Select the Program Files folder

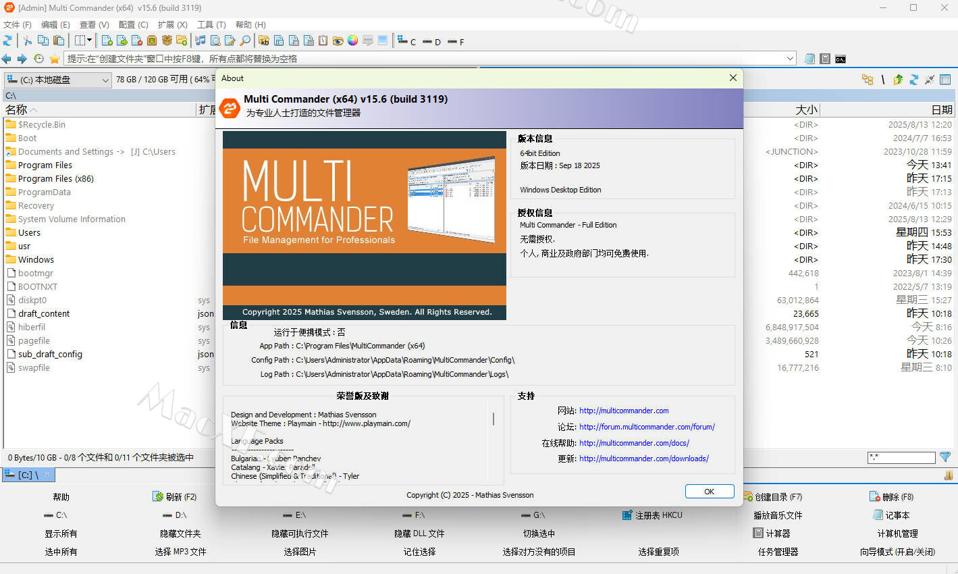tap(45, 165)
